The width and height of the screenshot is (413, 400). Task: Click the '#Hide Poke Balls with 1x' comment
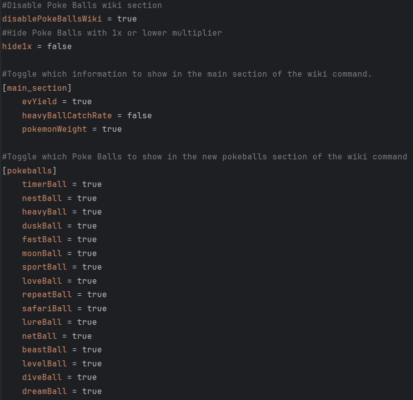click(112, 33)
